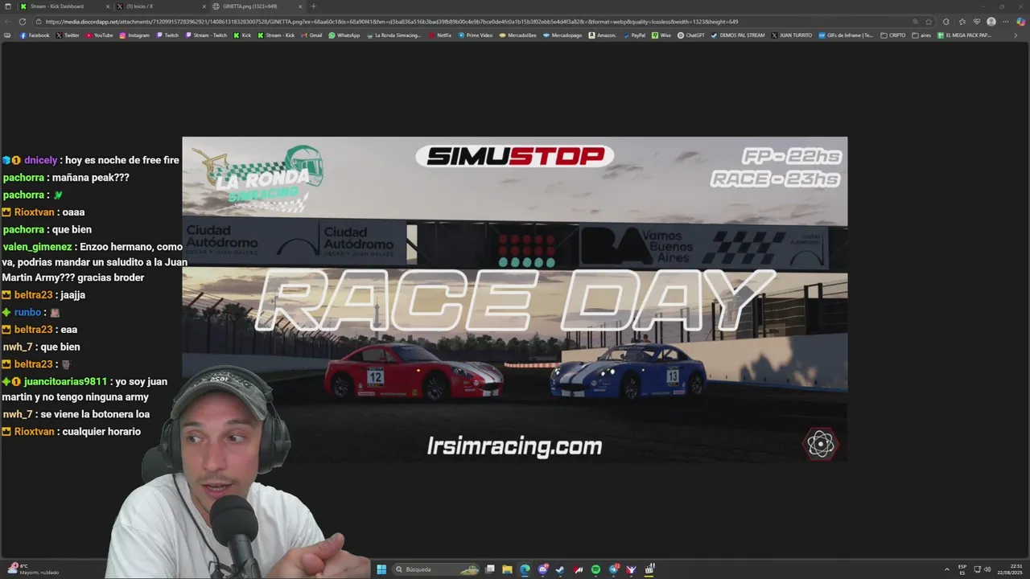Open the Mercadopago bookmark

[x=562, y=35]
